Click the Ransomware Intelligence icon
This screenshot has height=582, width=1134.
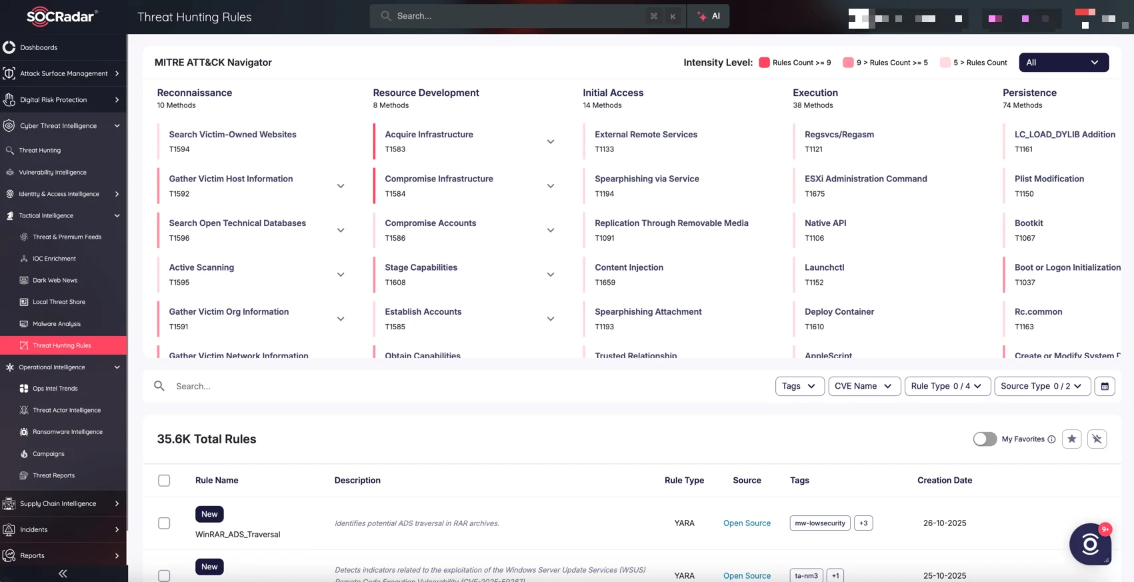pyautogui.click(x=24, y=432)
